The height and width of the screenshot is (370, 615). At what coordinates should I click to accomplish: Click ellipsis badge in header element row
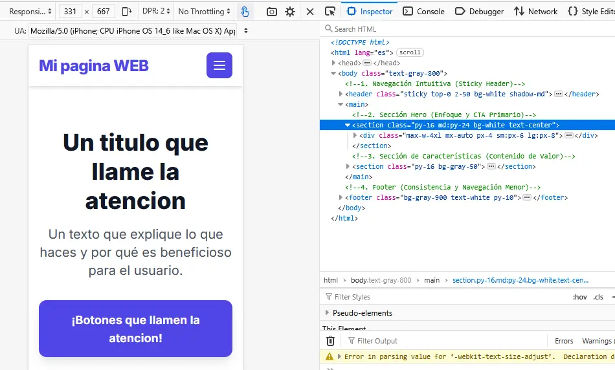coord(559,94)
